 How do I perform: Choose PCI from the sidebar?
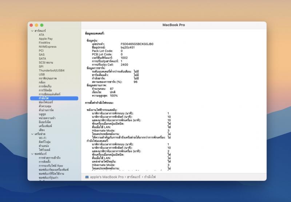tap(41, 51)
